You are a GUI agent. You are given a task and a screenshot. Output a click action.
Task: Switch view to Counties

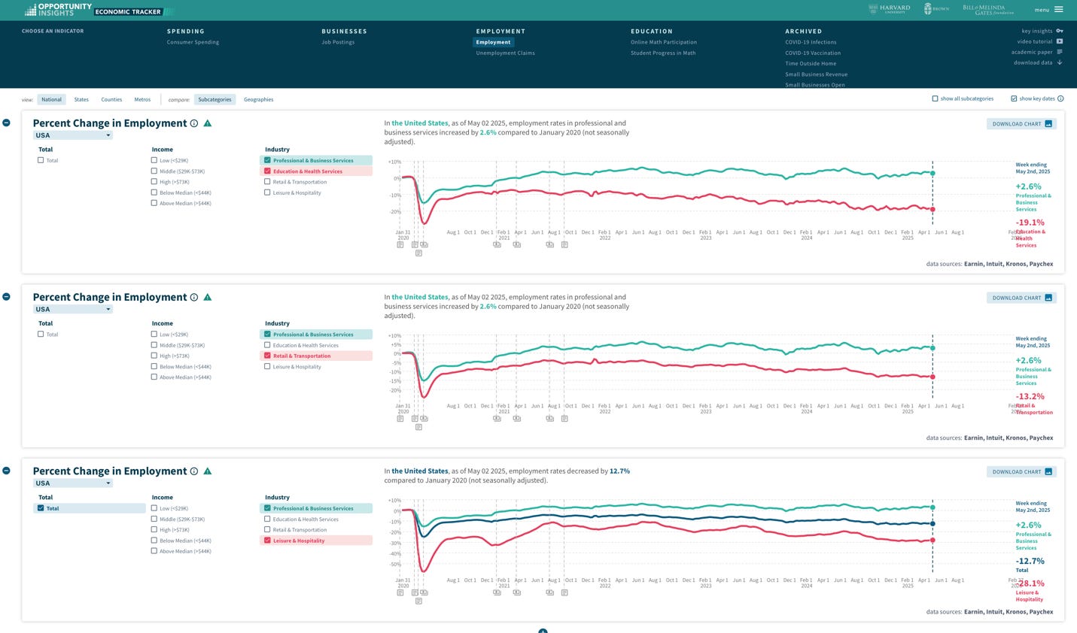(x=111, y=99)
